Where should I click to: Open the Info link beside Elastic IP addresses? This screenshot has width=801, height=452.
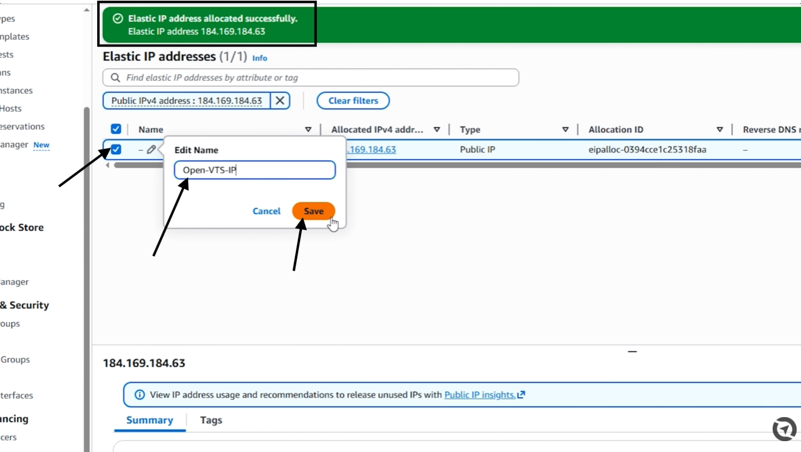click(x=260, y=58)
